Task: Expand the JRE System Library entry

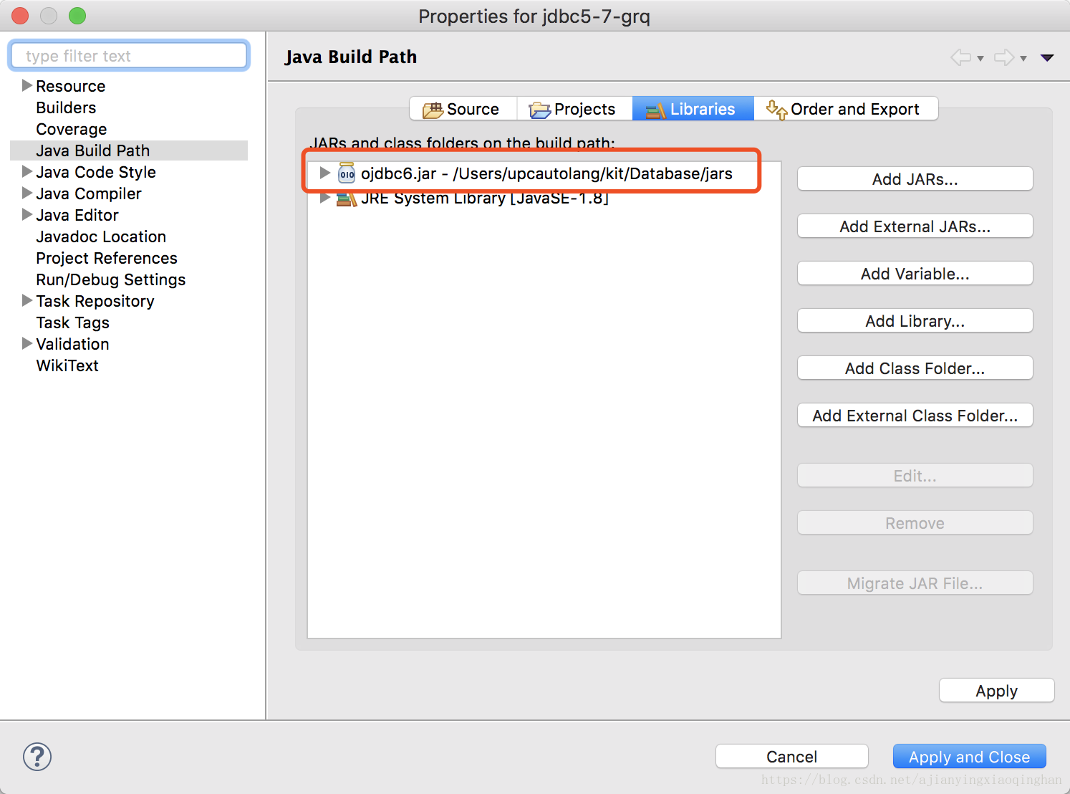Action: [x=324, y=198]
